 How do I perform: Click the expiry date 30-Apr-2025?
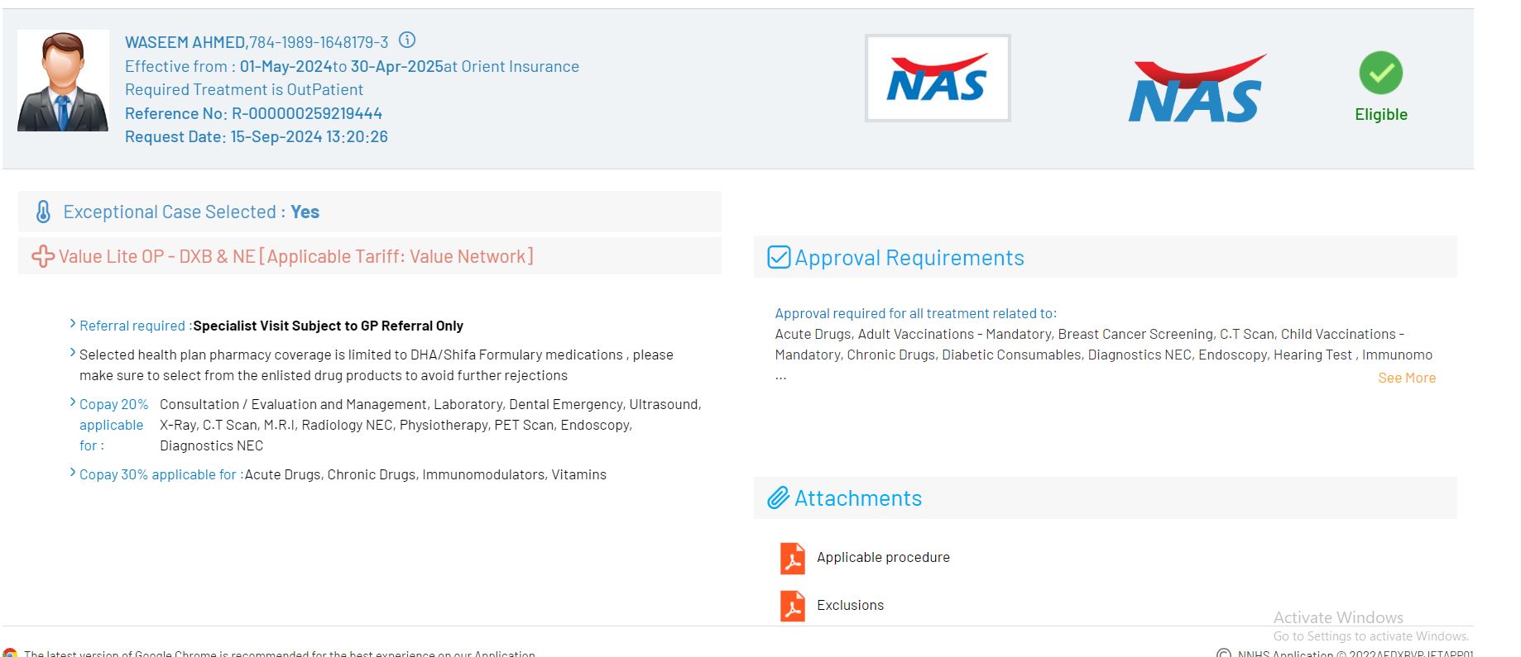[397, 66]
